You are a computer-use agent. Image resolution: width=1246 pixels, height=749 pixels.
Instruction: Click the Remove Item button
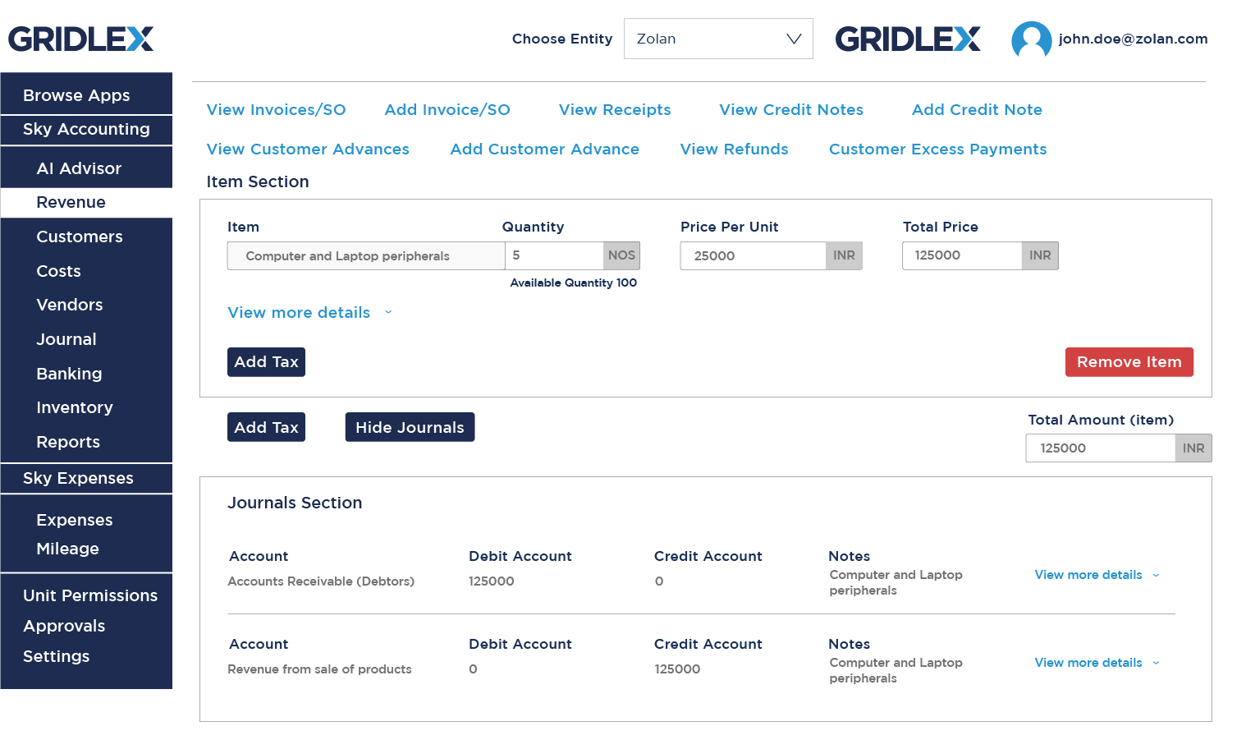1129,362
